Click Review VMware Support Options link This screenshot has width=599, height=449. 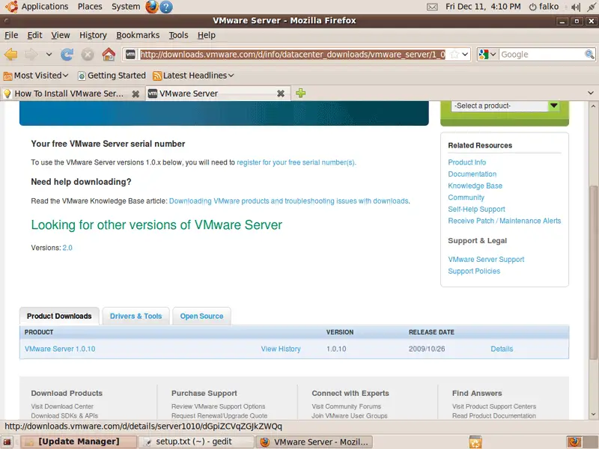coord(218,406)
